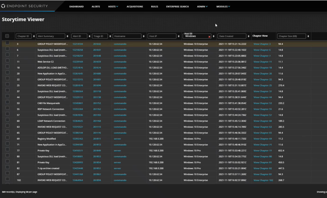Open View Chapter 77 link

pos(262,150)
